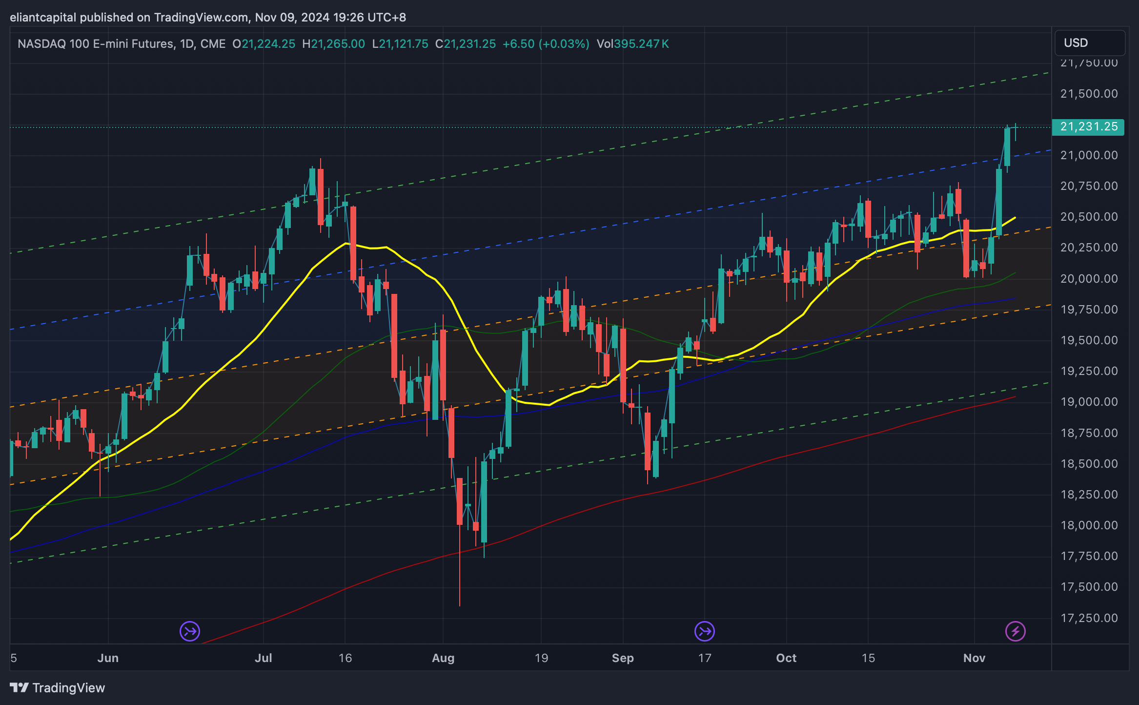Click the Nov label on the time axis
This screenshot has height=705, width=1139.
(x=974, y=658)
